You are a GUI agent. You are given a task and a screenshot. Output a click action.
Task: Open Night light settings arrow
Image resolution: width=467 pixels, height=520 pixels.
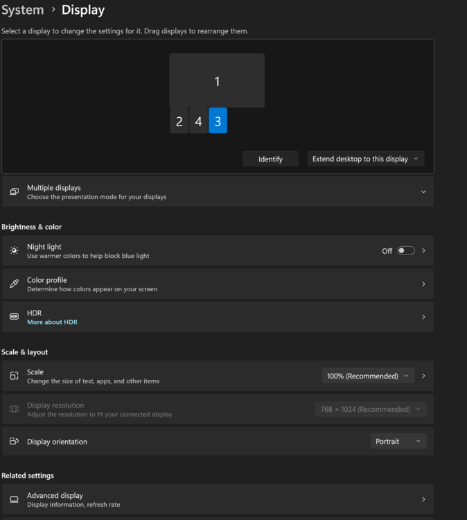pos(423,251)
